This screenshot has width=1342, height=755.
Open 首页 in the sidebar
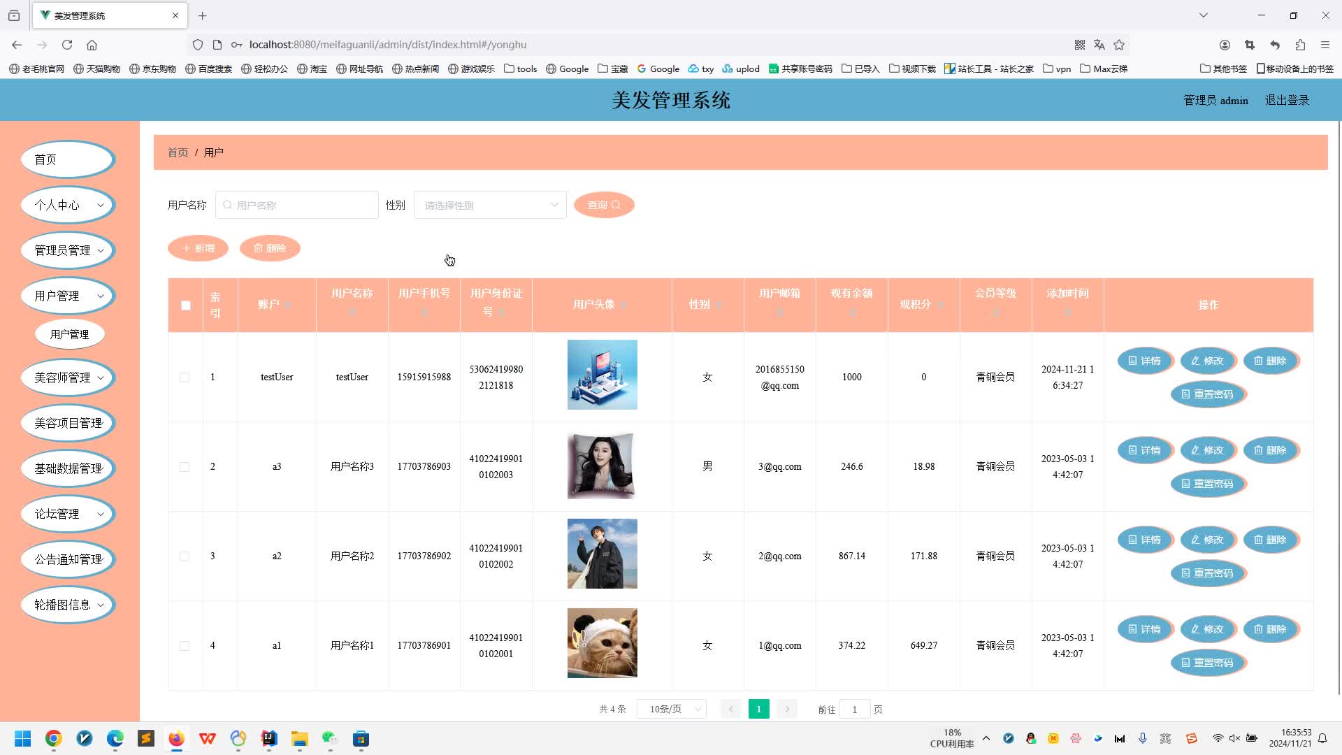click(x=68, y=159)
